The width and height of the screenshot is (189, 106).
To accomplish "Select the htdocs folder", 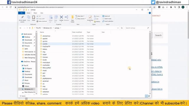I will click(x=45, y=49).
